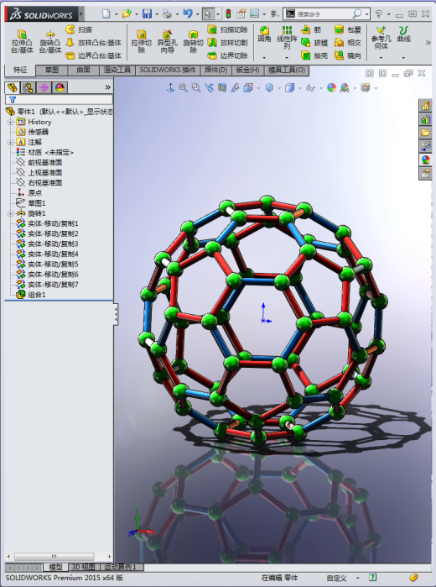Click the feature tree filter field

(59, 100)
